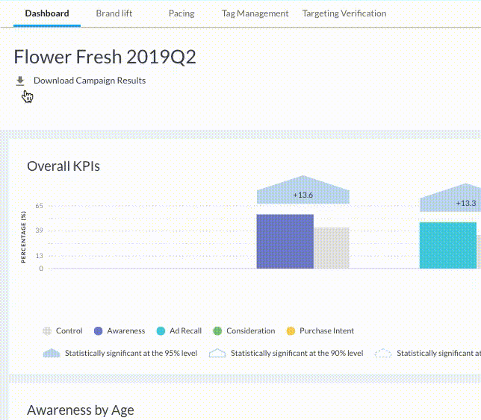Toggle the Ad Recall legend label
This screenshot has height=420, width=481.
pyautogui.click(x=185, y=331)
